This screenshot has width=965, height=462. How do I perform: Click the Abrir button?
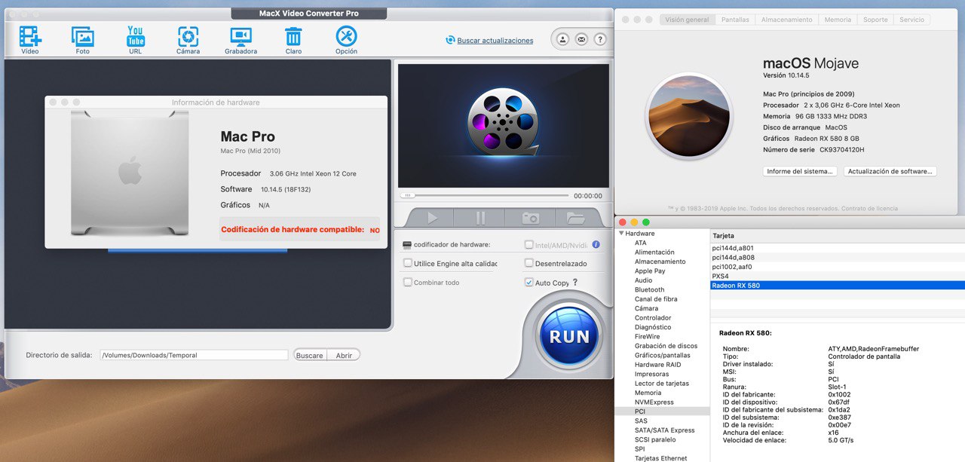click(344, 355)
